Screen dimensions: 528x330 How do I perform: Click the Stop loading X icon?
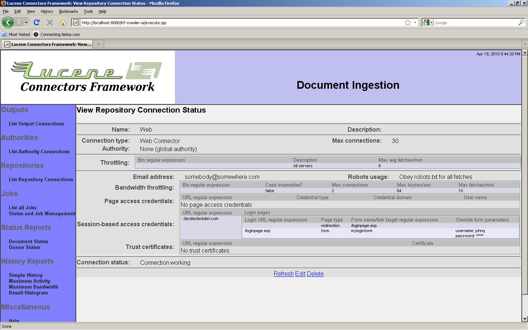coord(50,22)
